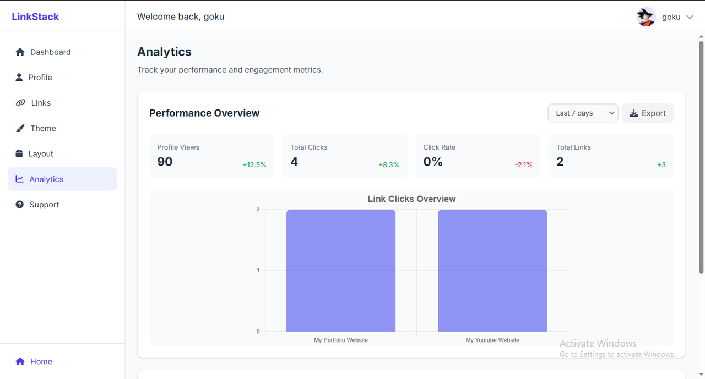Click the +3 change value
705x379 pixels.
click(661, 165)
